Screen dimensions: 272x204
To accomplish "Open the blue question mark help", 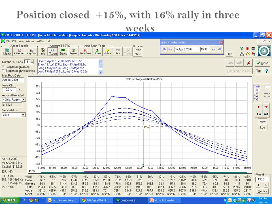I will click(266, 71).
